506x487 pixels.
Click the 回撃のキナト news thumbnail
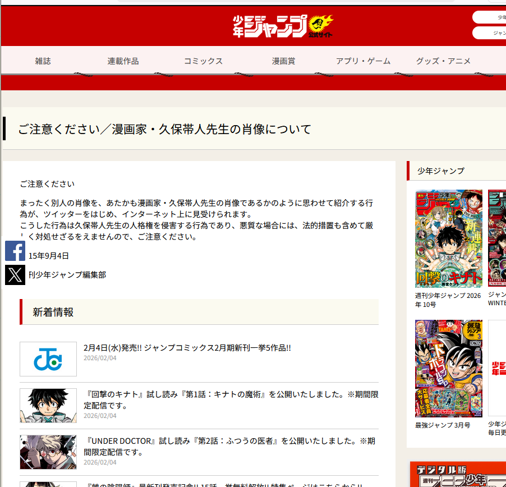pyautogui.click(x=48, y=406)
